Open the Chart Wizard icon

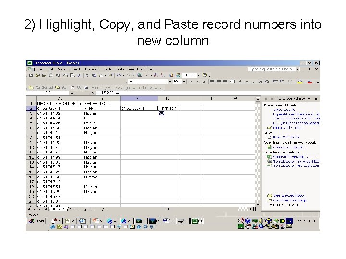171,75
